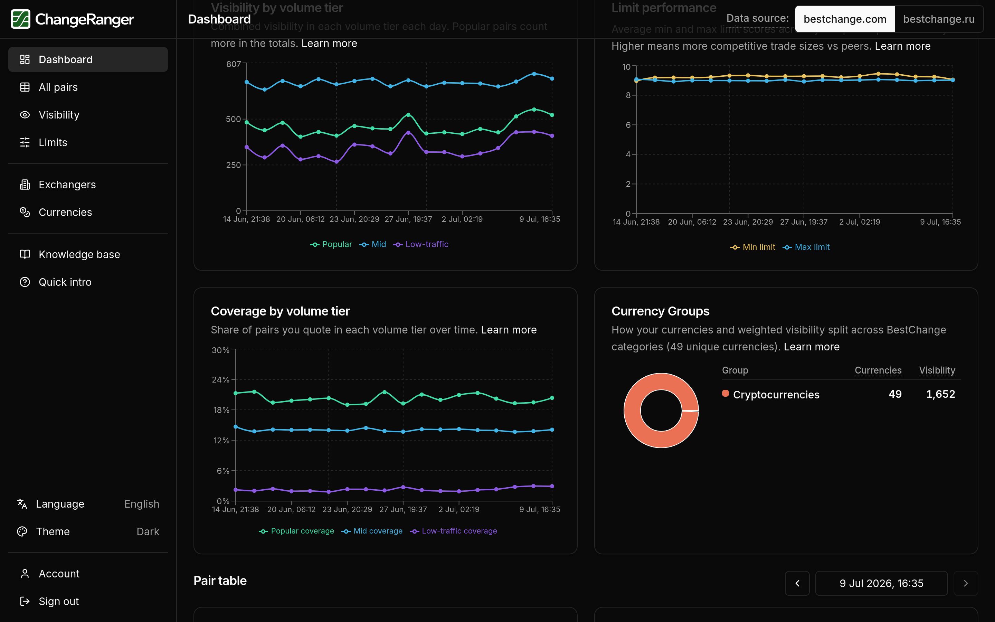995x622 pixels.
Task: Click the Pair table heading
Action: pos(220,581)
